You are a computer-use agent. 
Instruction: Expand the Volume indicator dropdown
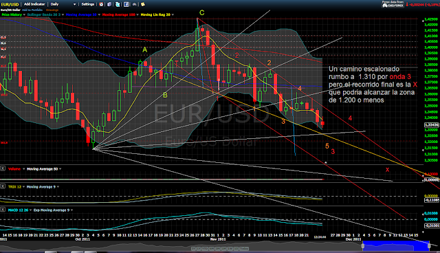click(24, 169)
